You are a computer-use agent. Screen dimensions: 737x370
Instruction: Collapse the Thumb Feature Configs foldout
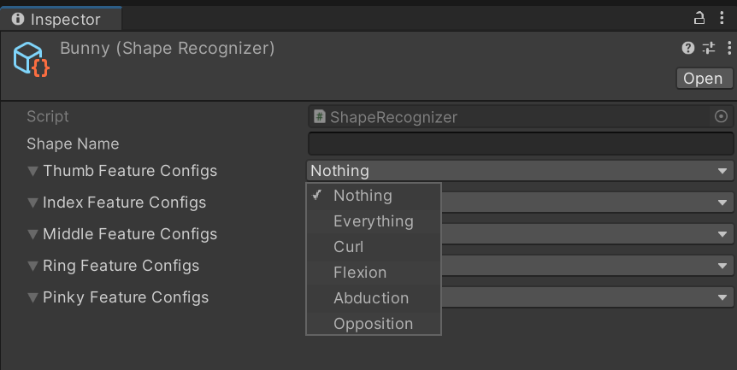[32, 171]
